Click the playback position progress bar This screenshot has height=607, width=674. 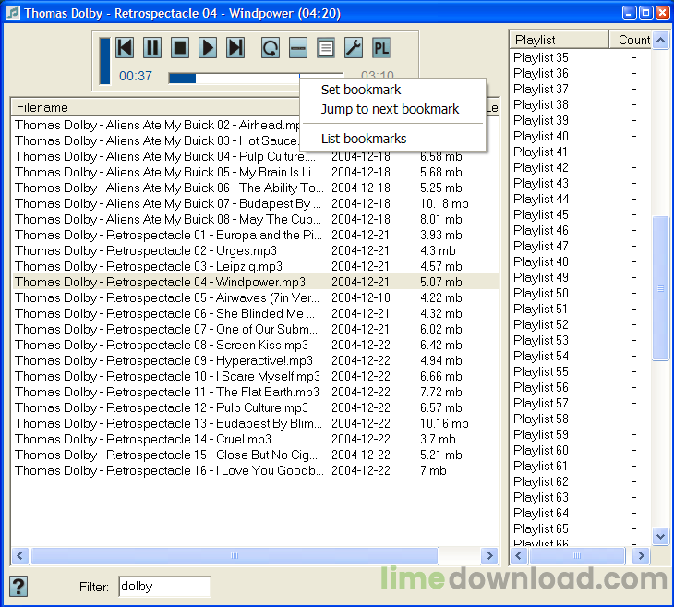[231, 78]
